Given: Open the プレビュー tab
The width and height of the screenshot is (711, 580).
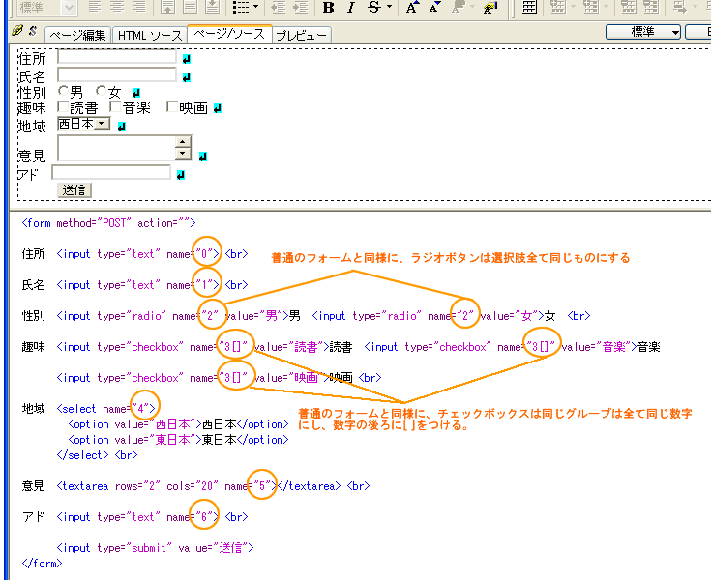Looking at the screenshot, I should point(302,35).
